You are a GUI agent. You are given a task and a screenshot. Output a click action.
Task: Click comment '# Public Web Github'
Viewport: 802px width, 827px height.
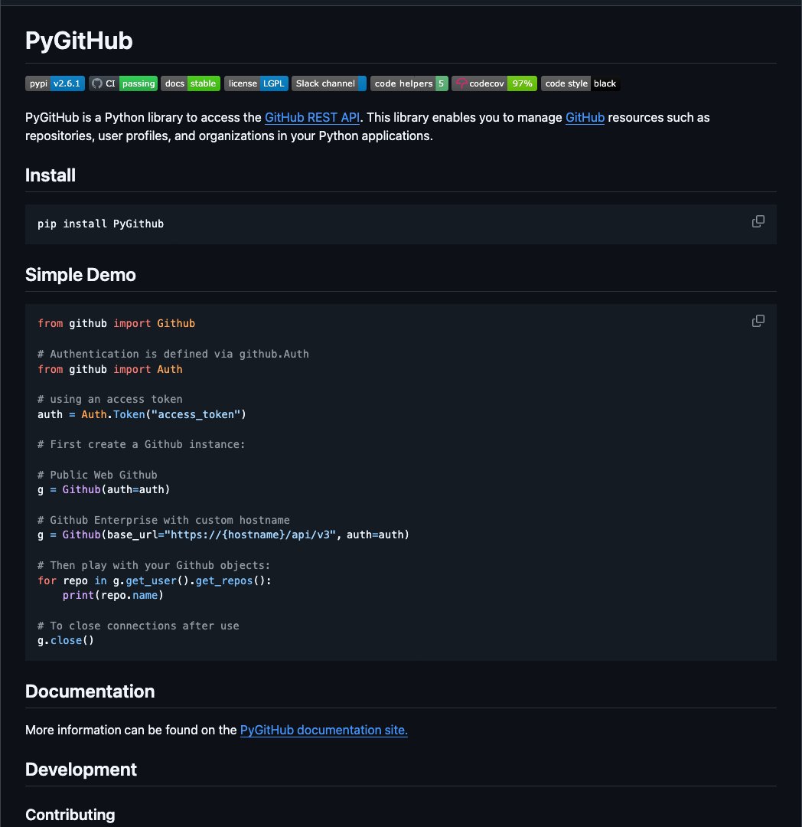pos(97,475)
